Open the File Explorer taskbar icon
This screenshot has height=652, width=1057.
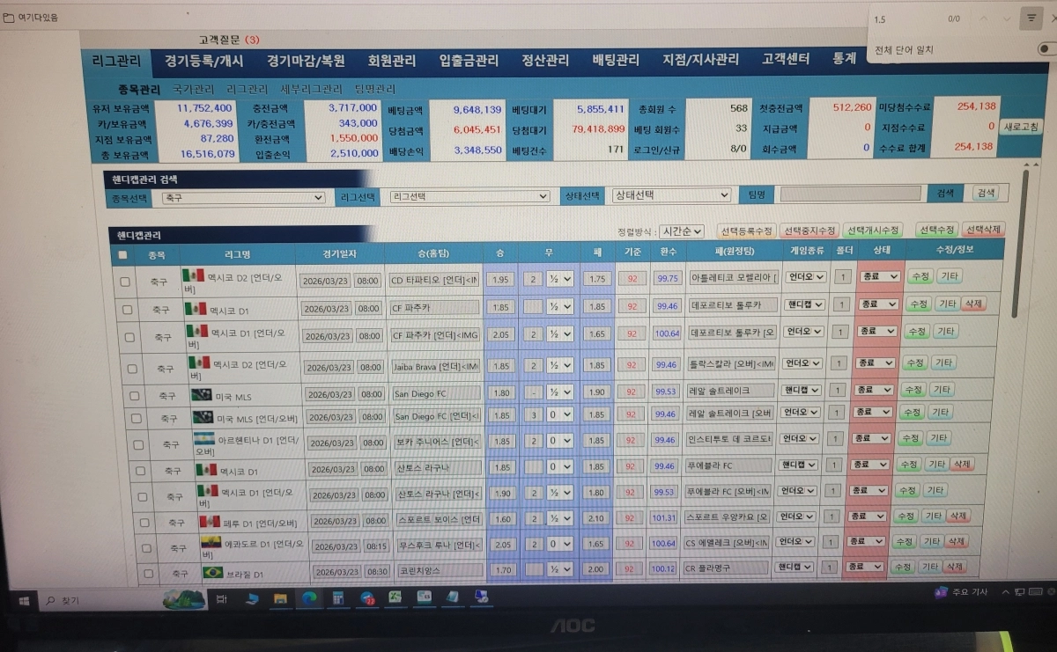click(280, 598)
